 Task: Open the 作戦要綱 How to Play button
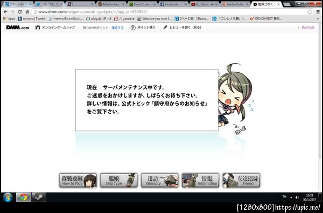point(78,181)
